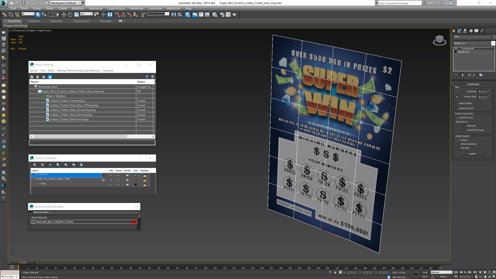This screenshot has width=496, height=279.
Task: Toggle the Render Iters checkbox
Action: pos(457,97)
